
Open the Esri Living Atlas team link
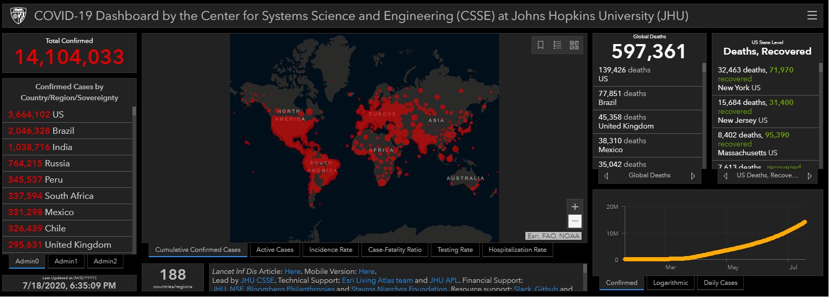tap(377, 280)
